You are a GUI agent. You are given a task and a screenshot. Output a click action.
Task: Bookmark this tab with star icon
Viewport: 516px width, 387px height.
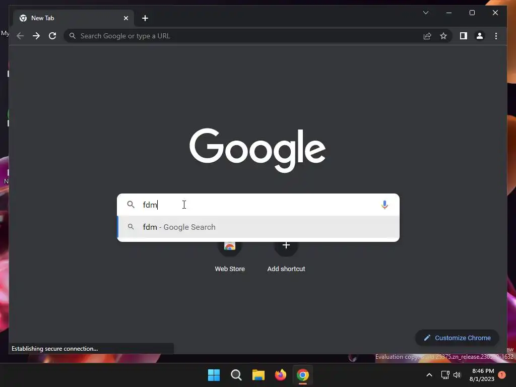[443, 36]
